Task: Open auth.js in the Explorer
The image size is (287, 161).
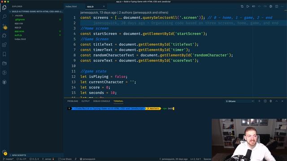Action: coord(18,35)
